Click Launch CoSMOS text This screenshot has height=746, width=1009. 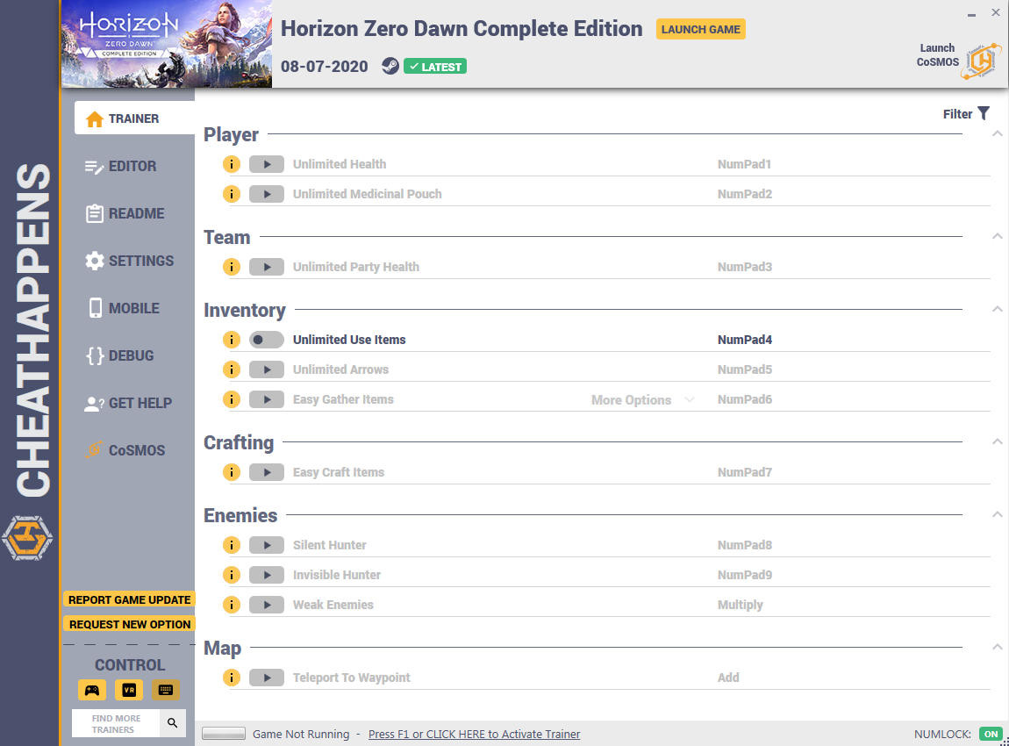pos(937,54)
